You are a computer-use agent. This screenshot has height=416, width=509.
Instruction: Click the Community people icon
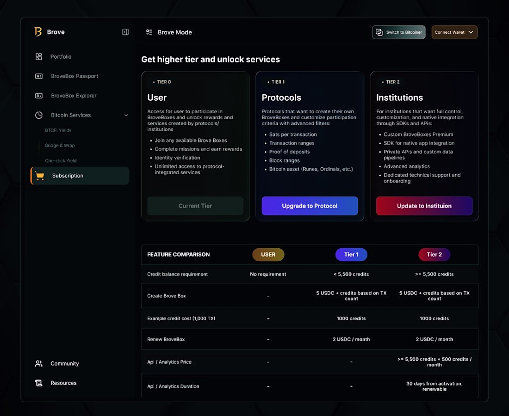click(x=39, y=363)
